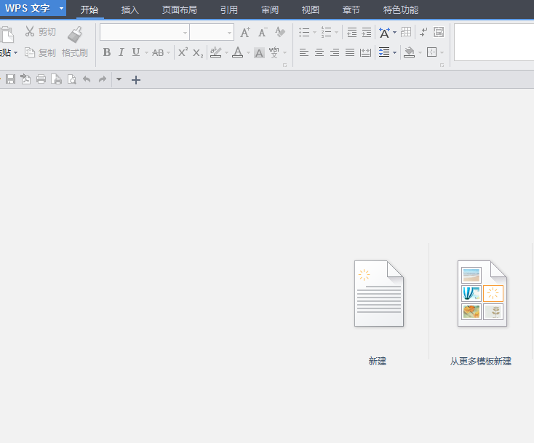This screenshot has height=443, width=534.
Task: Increase font size with A+ icon
Action: click(245, 32)
